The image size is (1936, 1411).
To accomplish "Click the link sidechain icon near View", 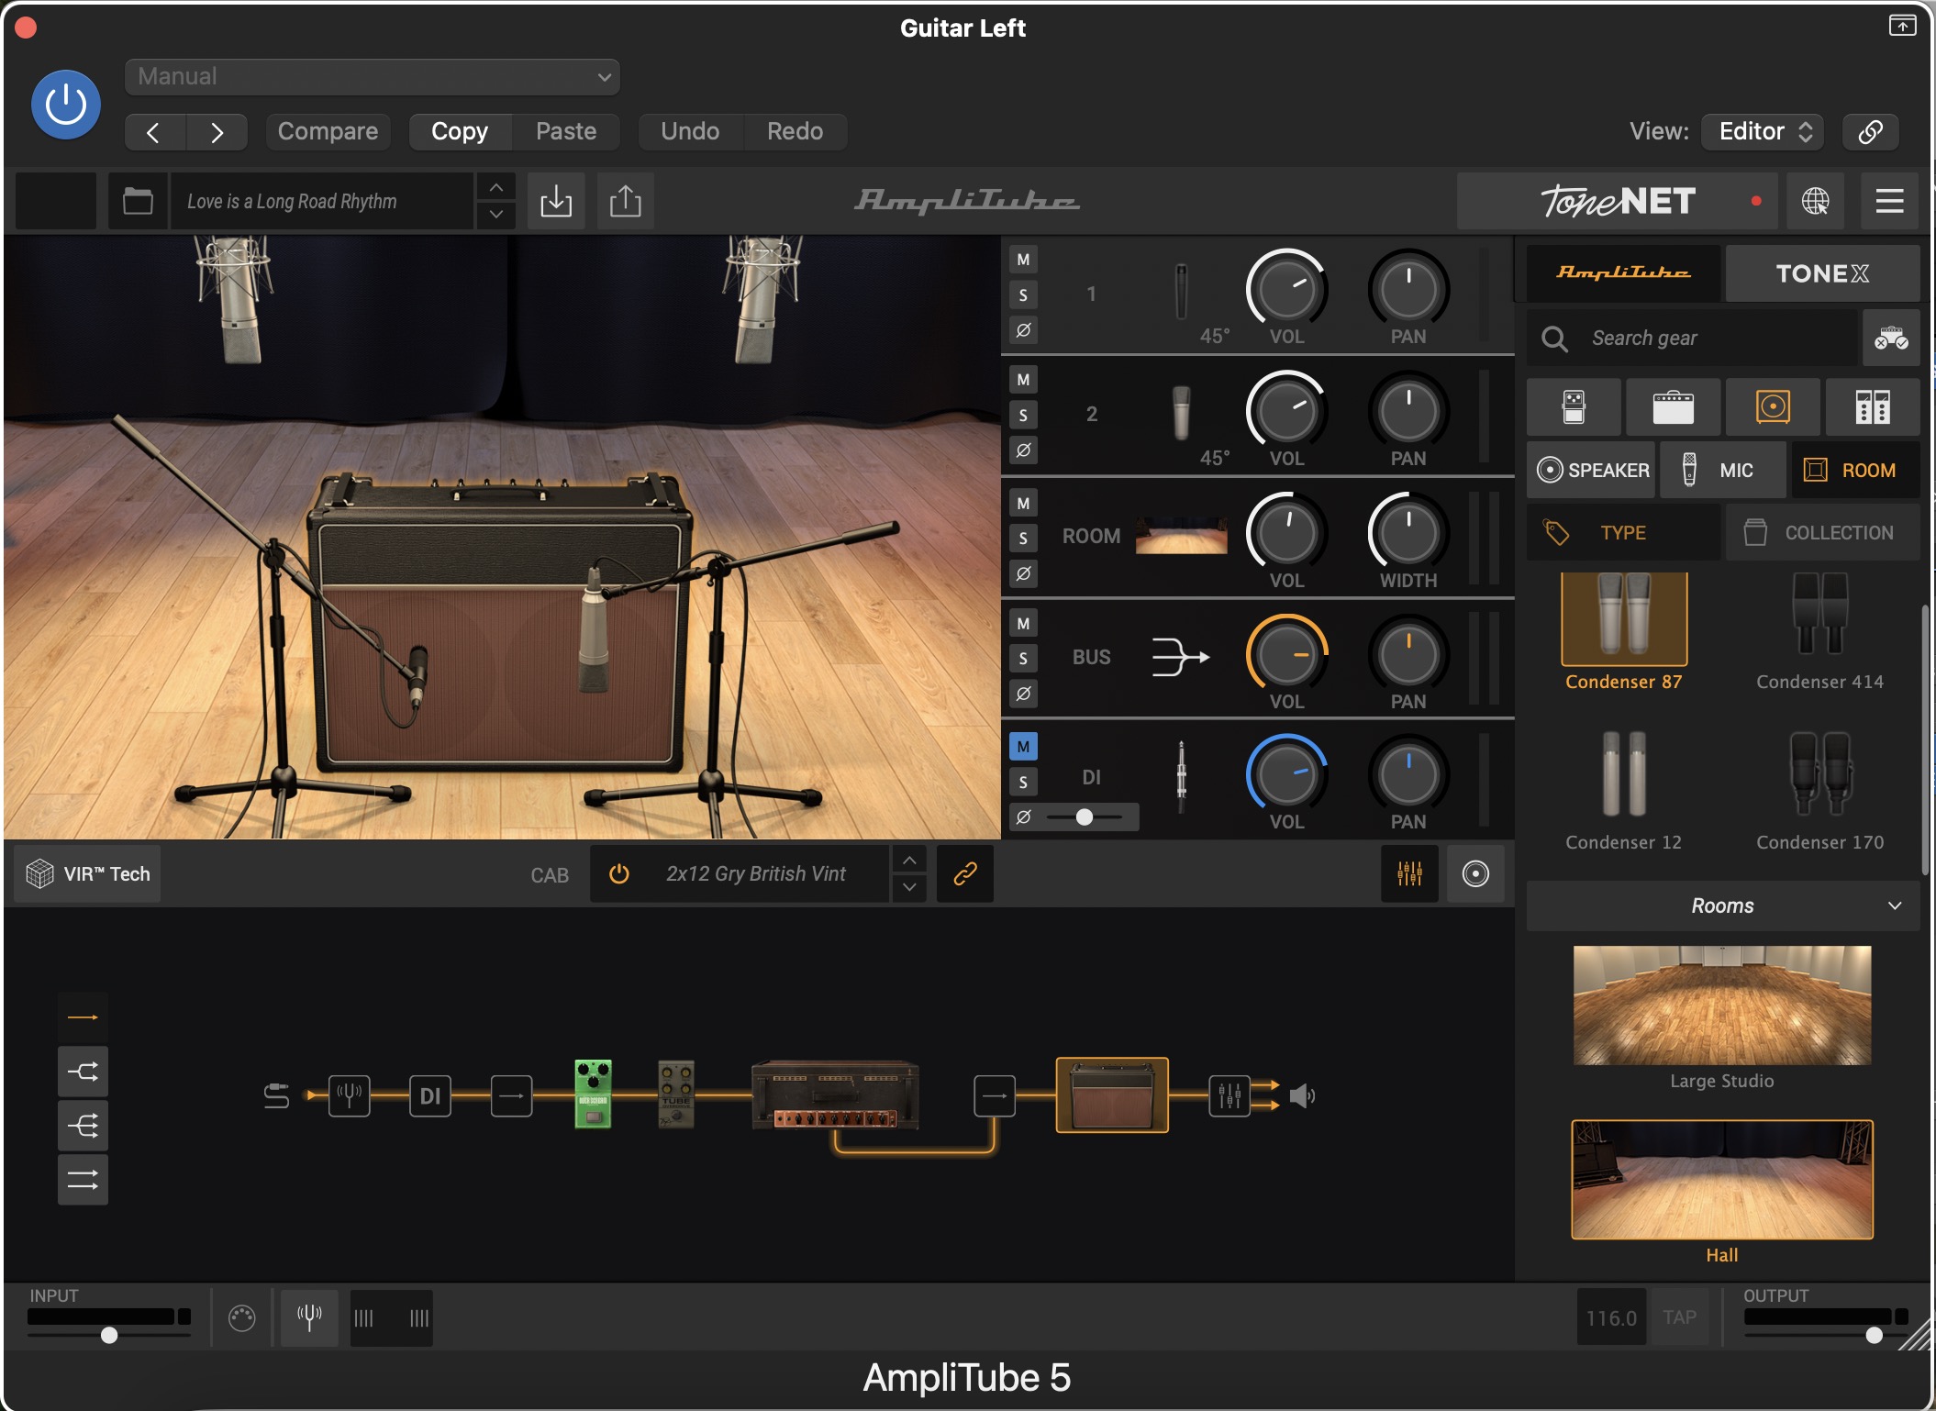I will coord(1870,131).
